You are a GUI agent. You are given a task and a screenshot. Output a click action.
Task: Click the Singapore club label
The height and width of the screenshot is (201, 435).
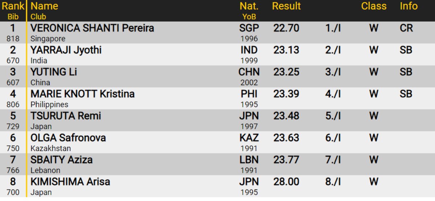48,39
